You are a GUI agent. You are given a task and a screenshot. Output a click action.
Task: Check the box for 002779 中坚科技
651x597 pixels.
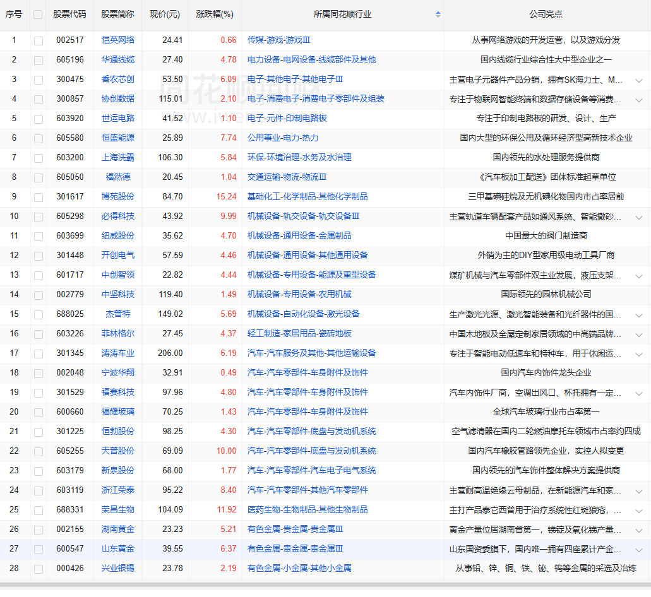38,295
